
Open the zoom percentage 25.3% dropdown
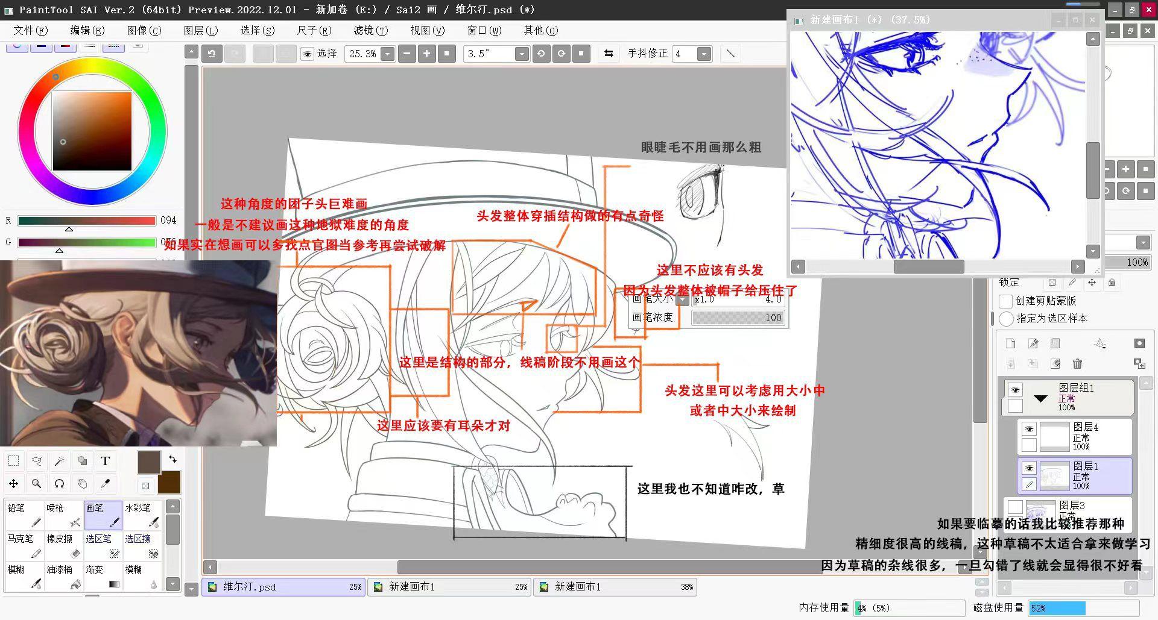[x=386, y=54]
